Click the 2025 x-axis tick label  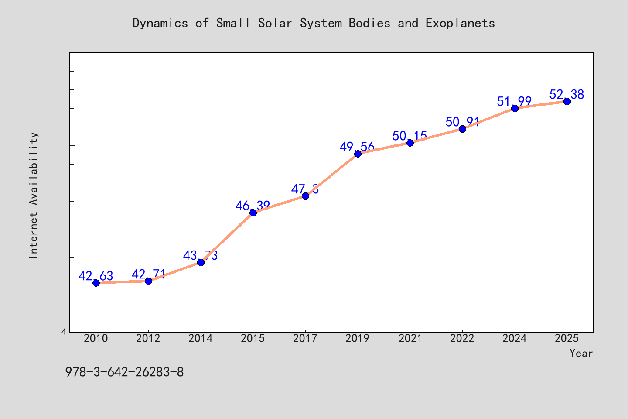click(567, 339)
